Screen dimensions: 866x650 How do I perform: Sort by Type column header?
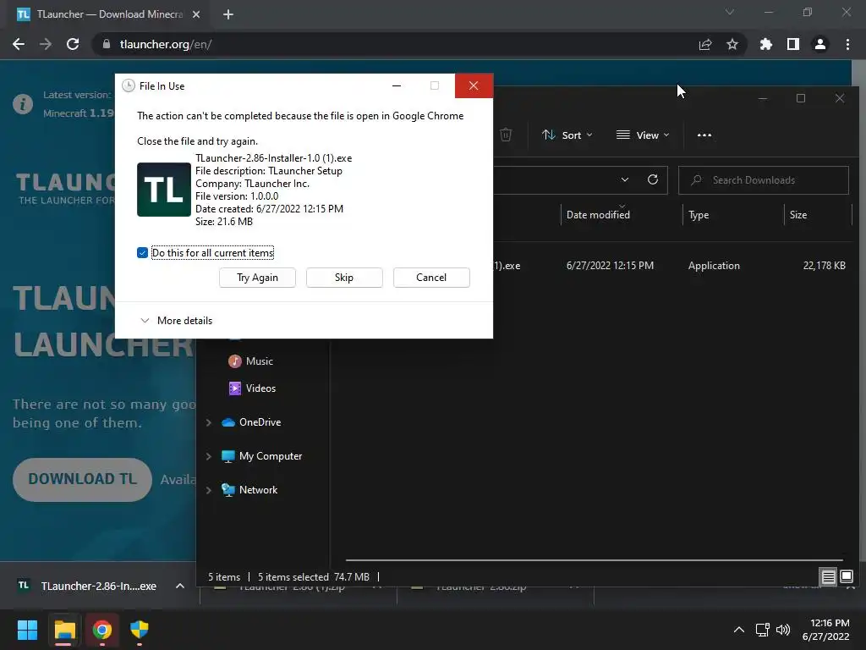[699, 215]
